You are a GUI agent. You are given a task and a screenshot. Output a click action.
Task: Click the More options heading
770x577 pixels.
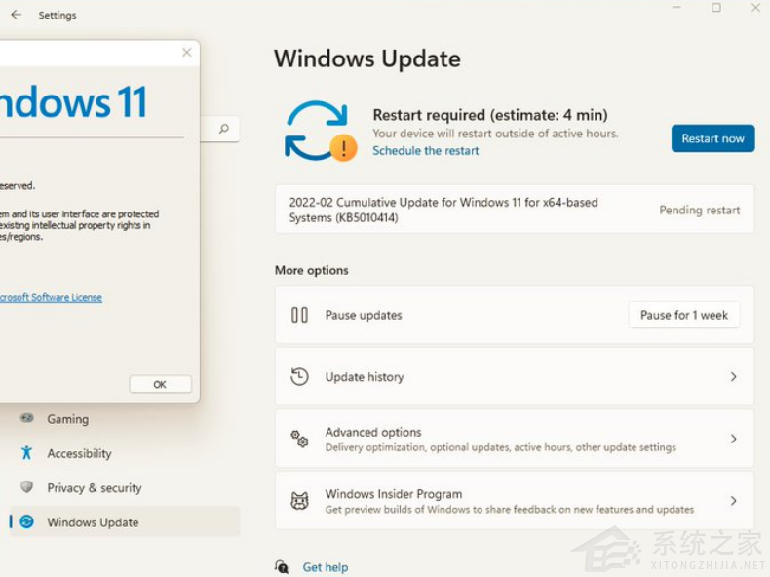311,270
